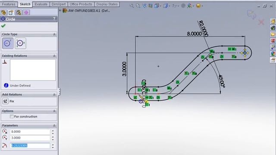Click the Apply Scene icon
Image resolution: width=276 pixels, height=155 pixels.
tap(189, 6)
